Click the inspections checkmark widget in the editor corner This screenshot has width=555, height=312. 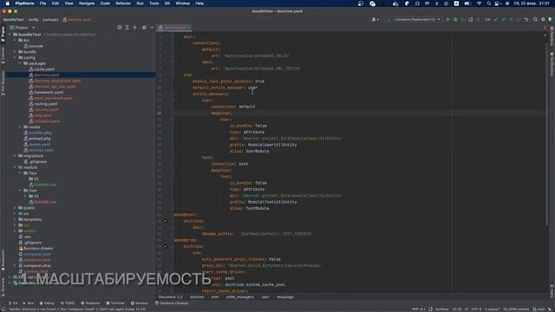[x=545, y=35]
